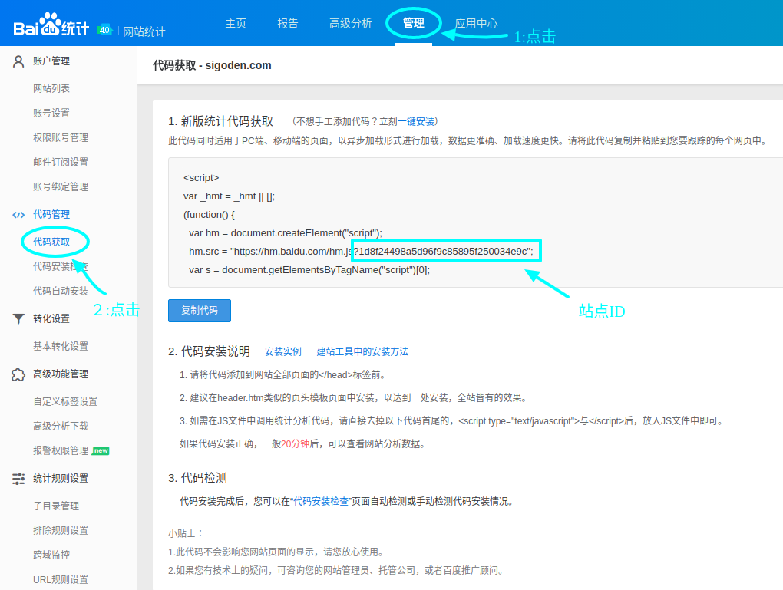Open 高级分析下载
Viewport: 783px width, 590px height.
[61, 427]
